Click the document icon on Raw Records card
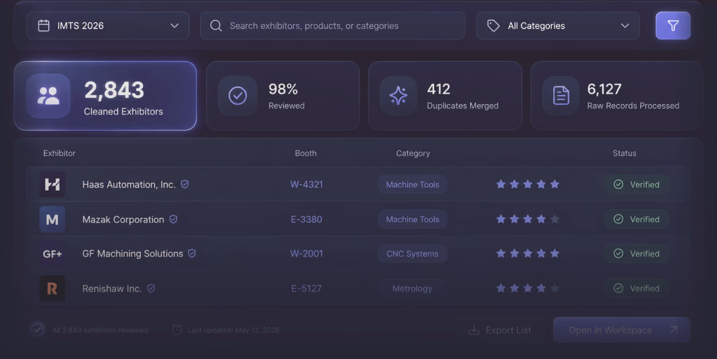Screen dimensions: 717x359 pyautogui.click(x=561, y=96)
